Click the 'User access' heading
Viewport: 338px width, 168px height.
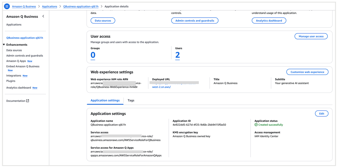click(101, 36)
